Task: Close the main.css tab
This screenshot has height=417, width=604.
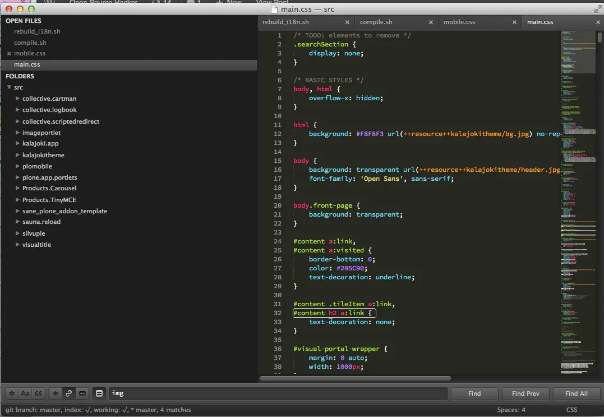Action: point(598,22)
